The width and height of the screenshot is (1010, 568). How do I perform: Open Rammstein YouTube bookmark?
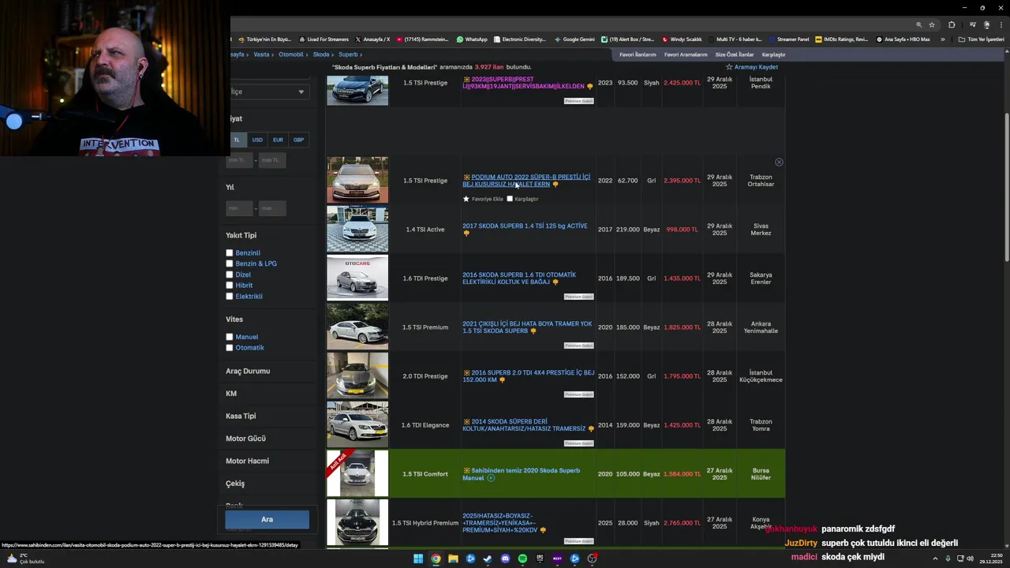coord(422,39)
